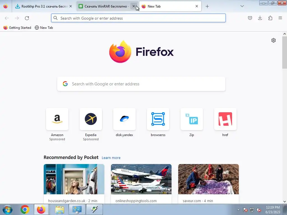This screenshot has width=287, height=215.
Task: Open the lightning bolt taskbar app
Action: pos(94,209)
